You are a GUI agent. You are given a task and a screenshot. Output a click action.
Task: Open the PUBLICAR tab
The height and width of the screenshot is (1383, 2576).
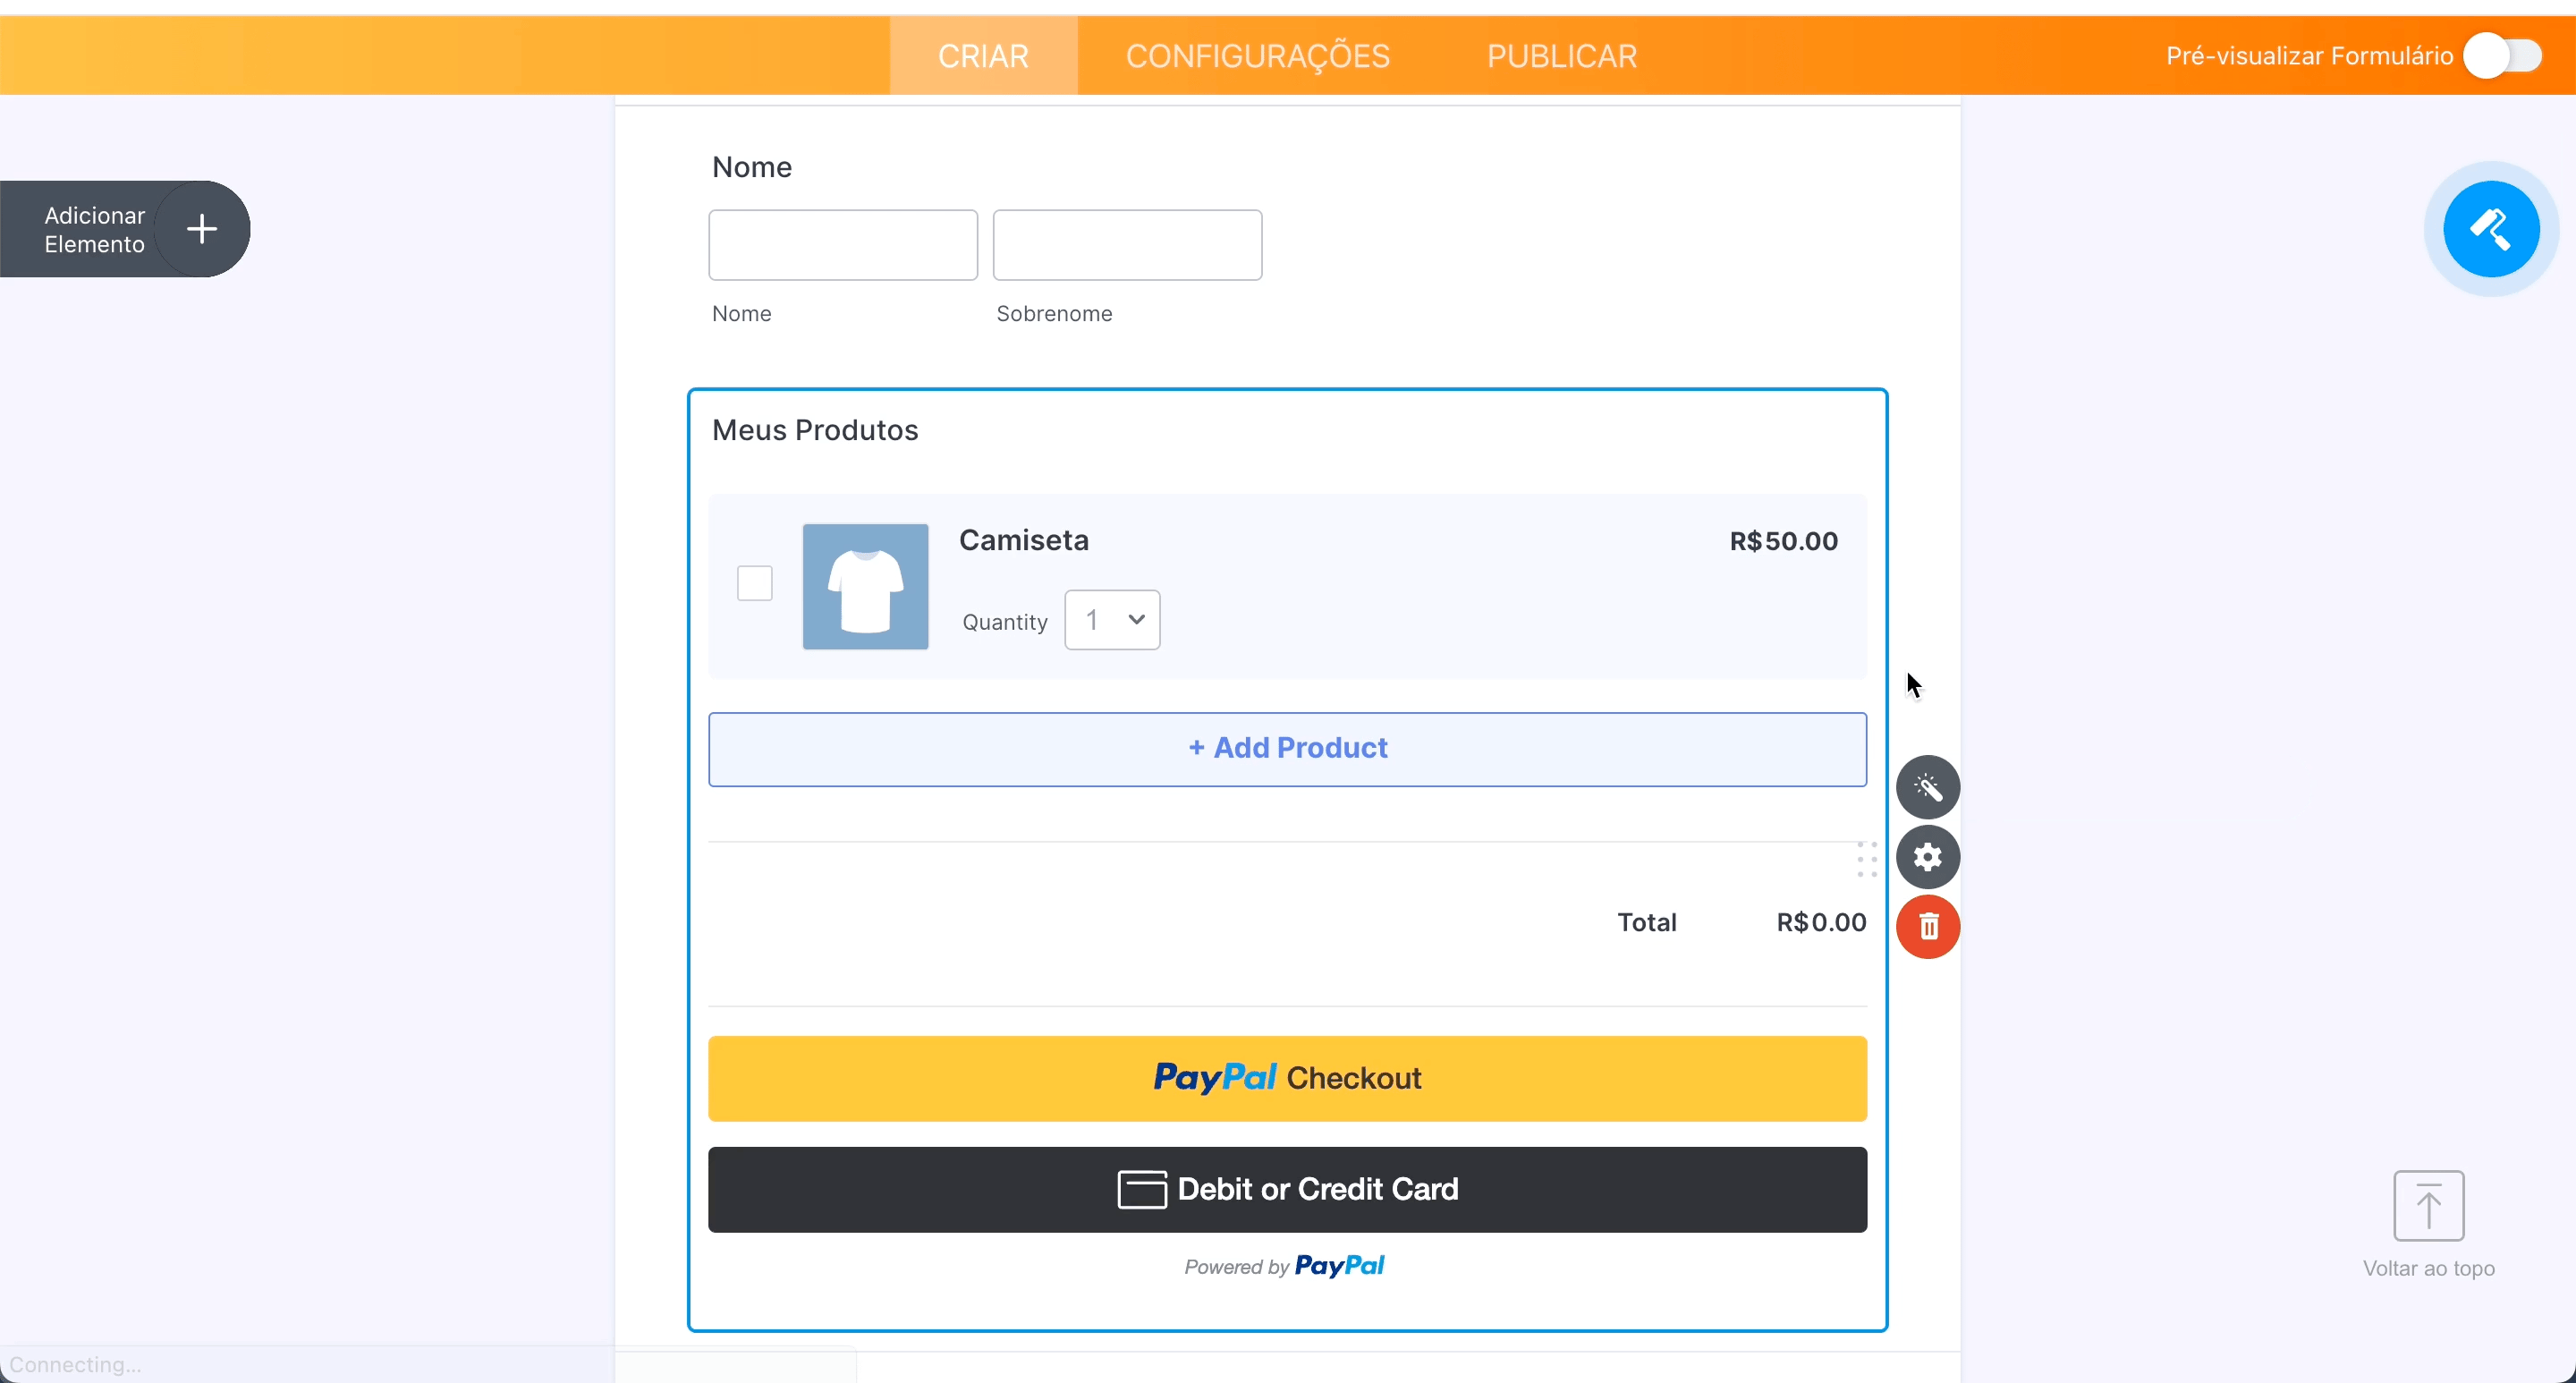[x=1561, y=56]
